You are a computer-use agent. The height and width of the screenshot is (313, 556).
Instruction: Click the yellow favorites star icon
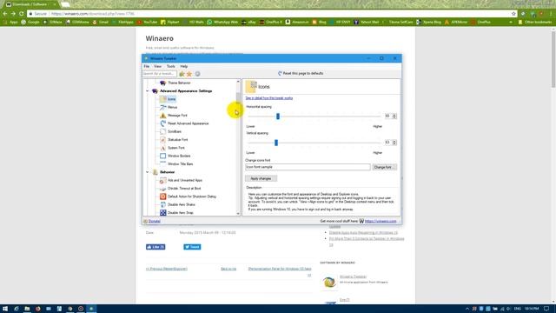(189, 74)
